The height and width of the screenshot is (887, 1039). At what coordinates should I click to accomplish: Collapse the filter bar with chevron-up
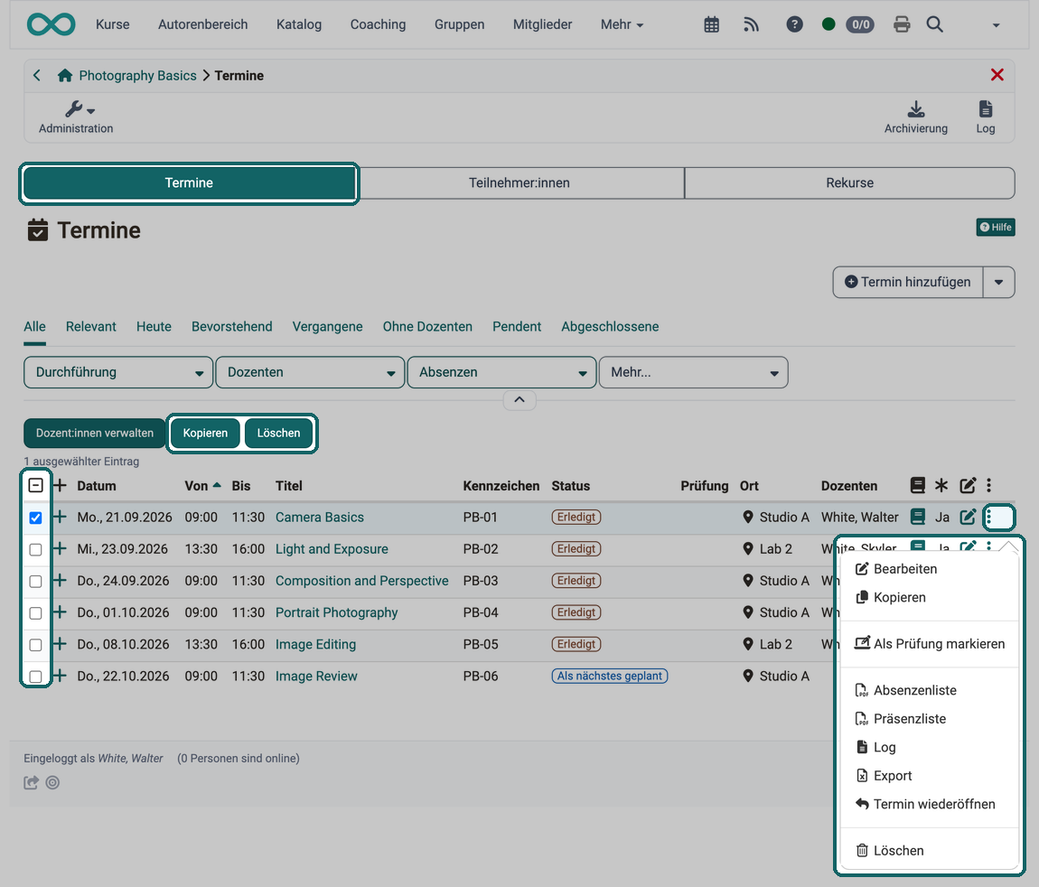tap(519, 399)
